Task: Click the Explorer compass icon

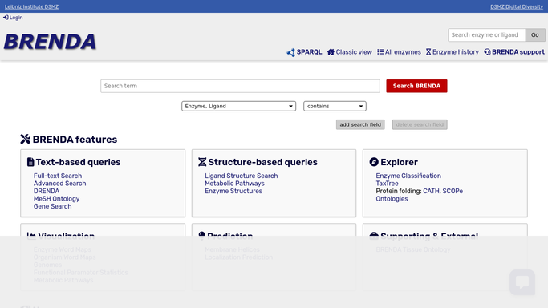Action: pos(374,162)
